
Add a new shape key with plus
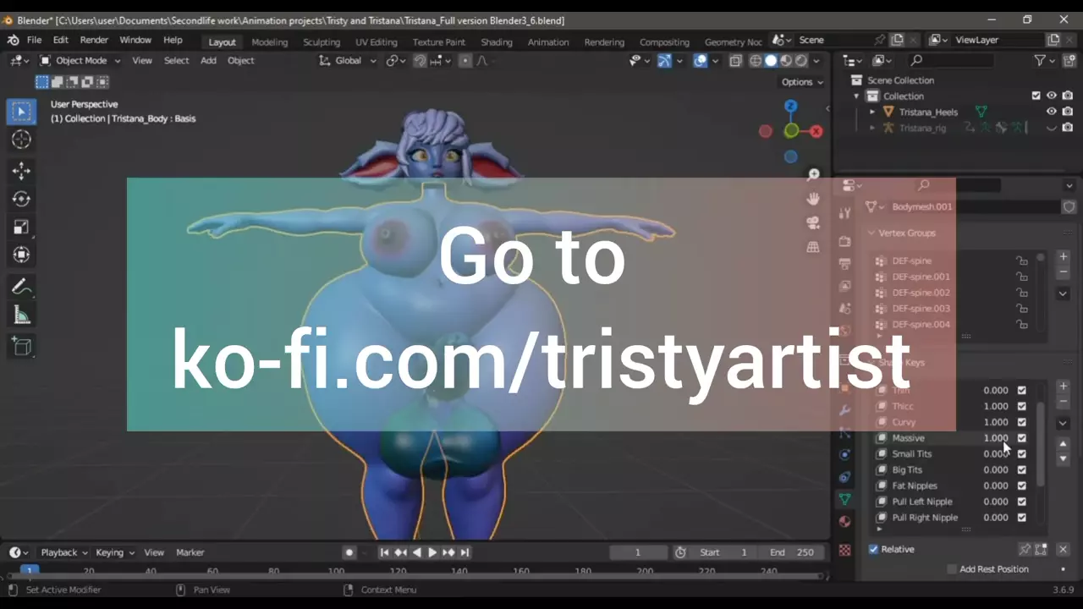1064,387
